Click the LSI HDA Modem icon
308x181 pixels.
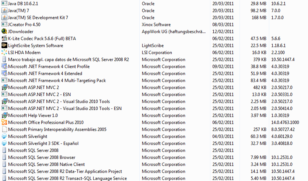coord(4,52)
